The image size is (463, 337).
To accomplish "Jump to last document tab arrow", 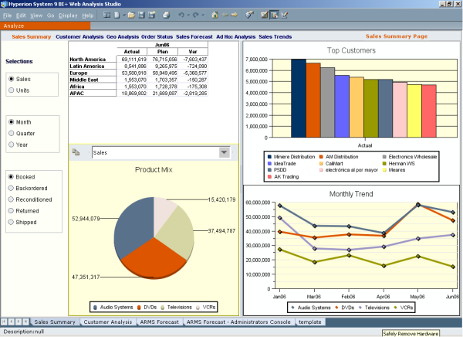I will [x=25, y=322].
